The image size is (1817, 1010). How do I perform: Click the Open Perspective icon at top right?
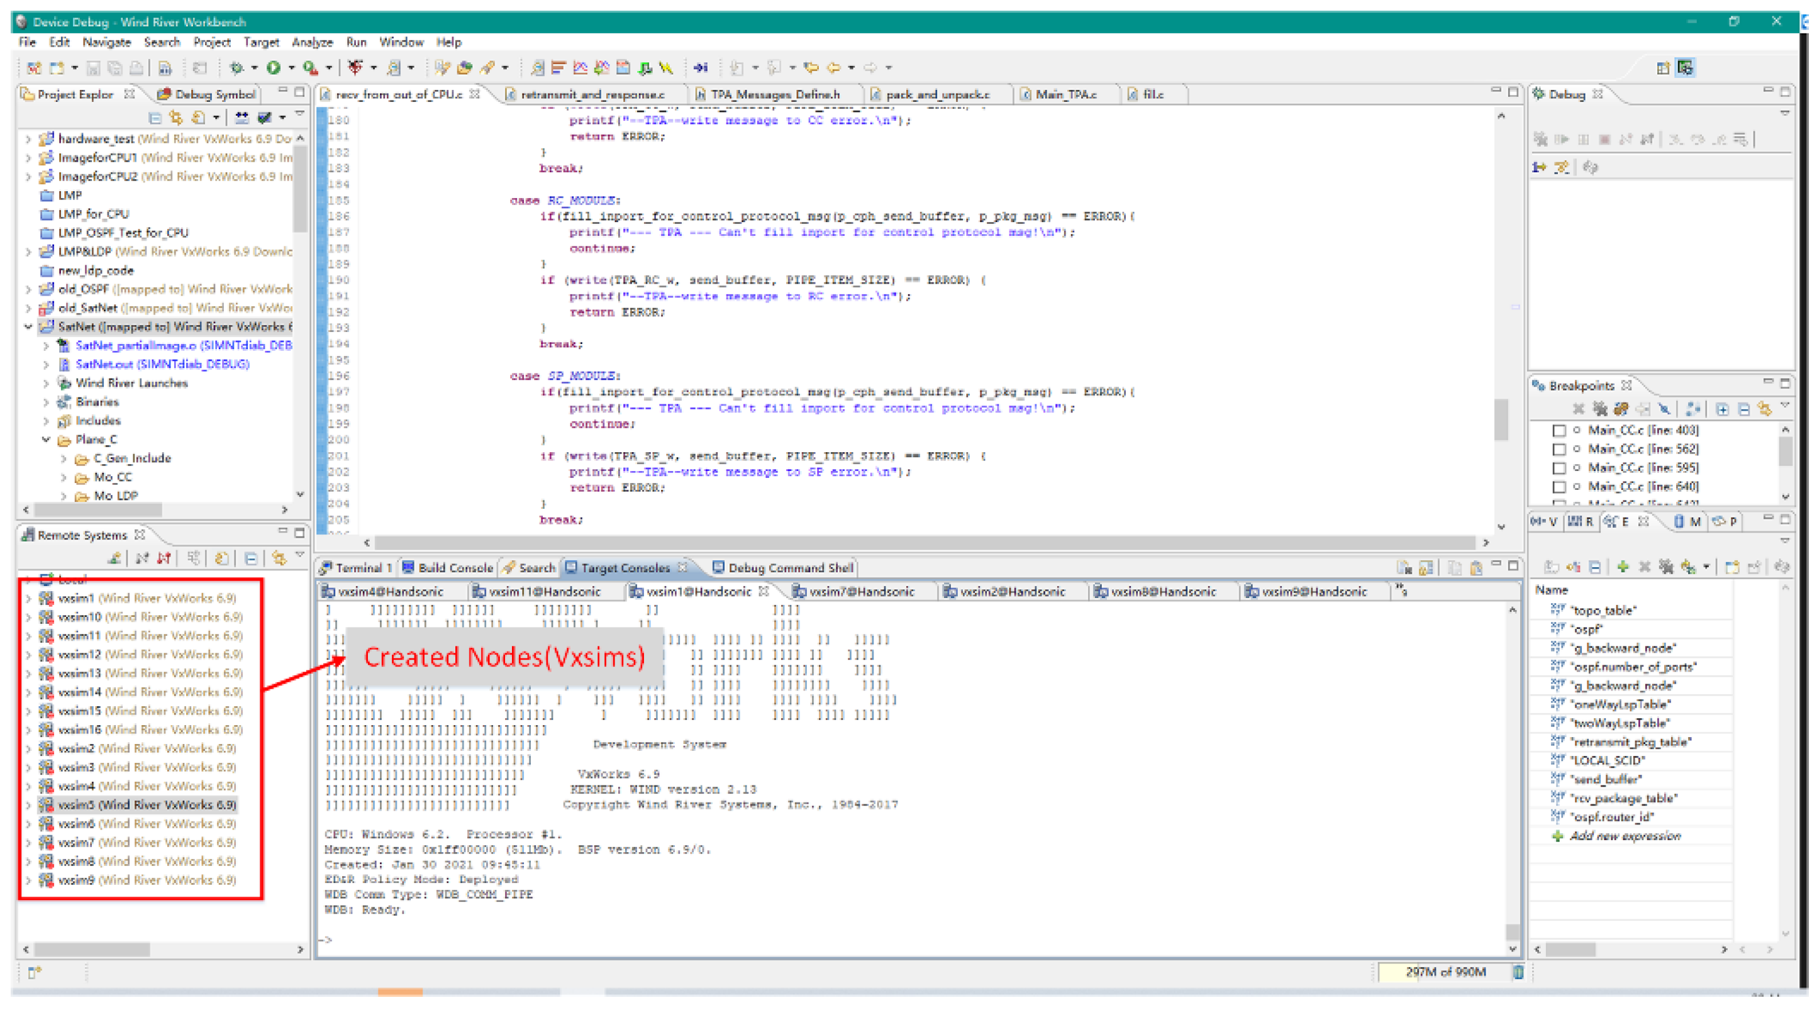(1662, 68)
